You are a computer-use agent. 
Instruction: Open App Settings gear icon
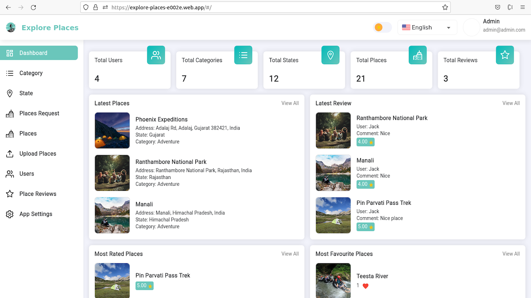[x=10, y=214]
